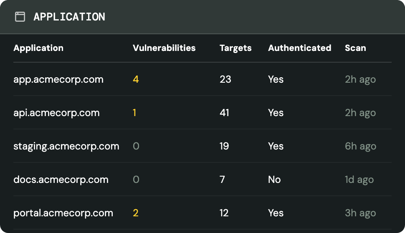Click the application window icon in header

pyautogui.click(x=20, y=17)
